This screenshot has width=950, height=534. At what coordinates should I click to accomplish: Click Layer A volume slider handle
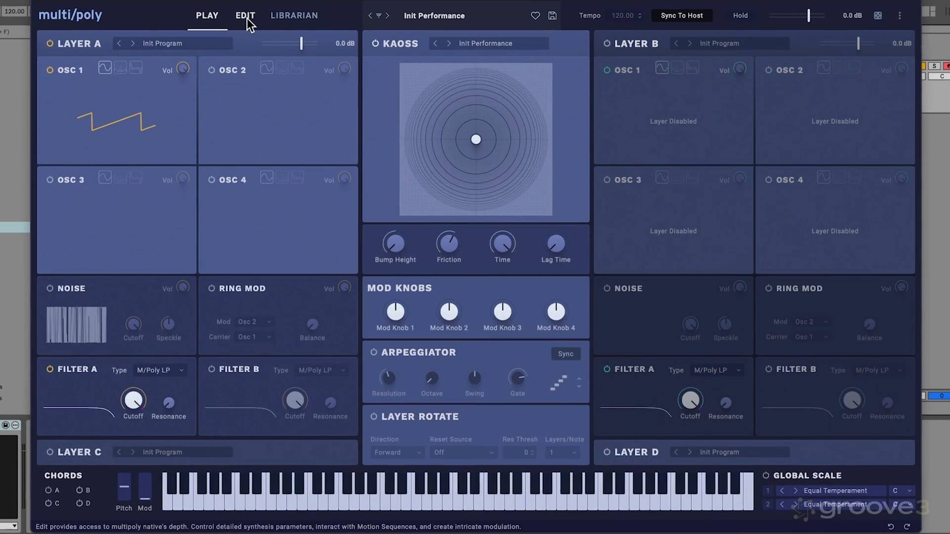pyautogui.click(x=301, y=44)
